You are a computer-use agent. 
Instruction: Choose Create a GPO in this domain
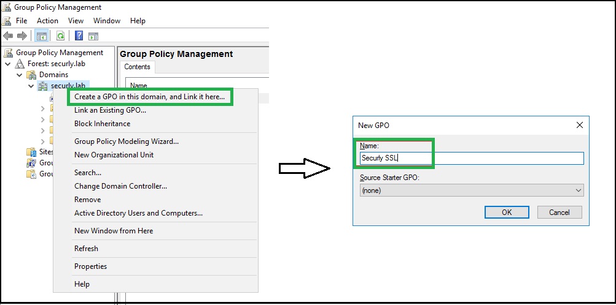149,96
